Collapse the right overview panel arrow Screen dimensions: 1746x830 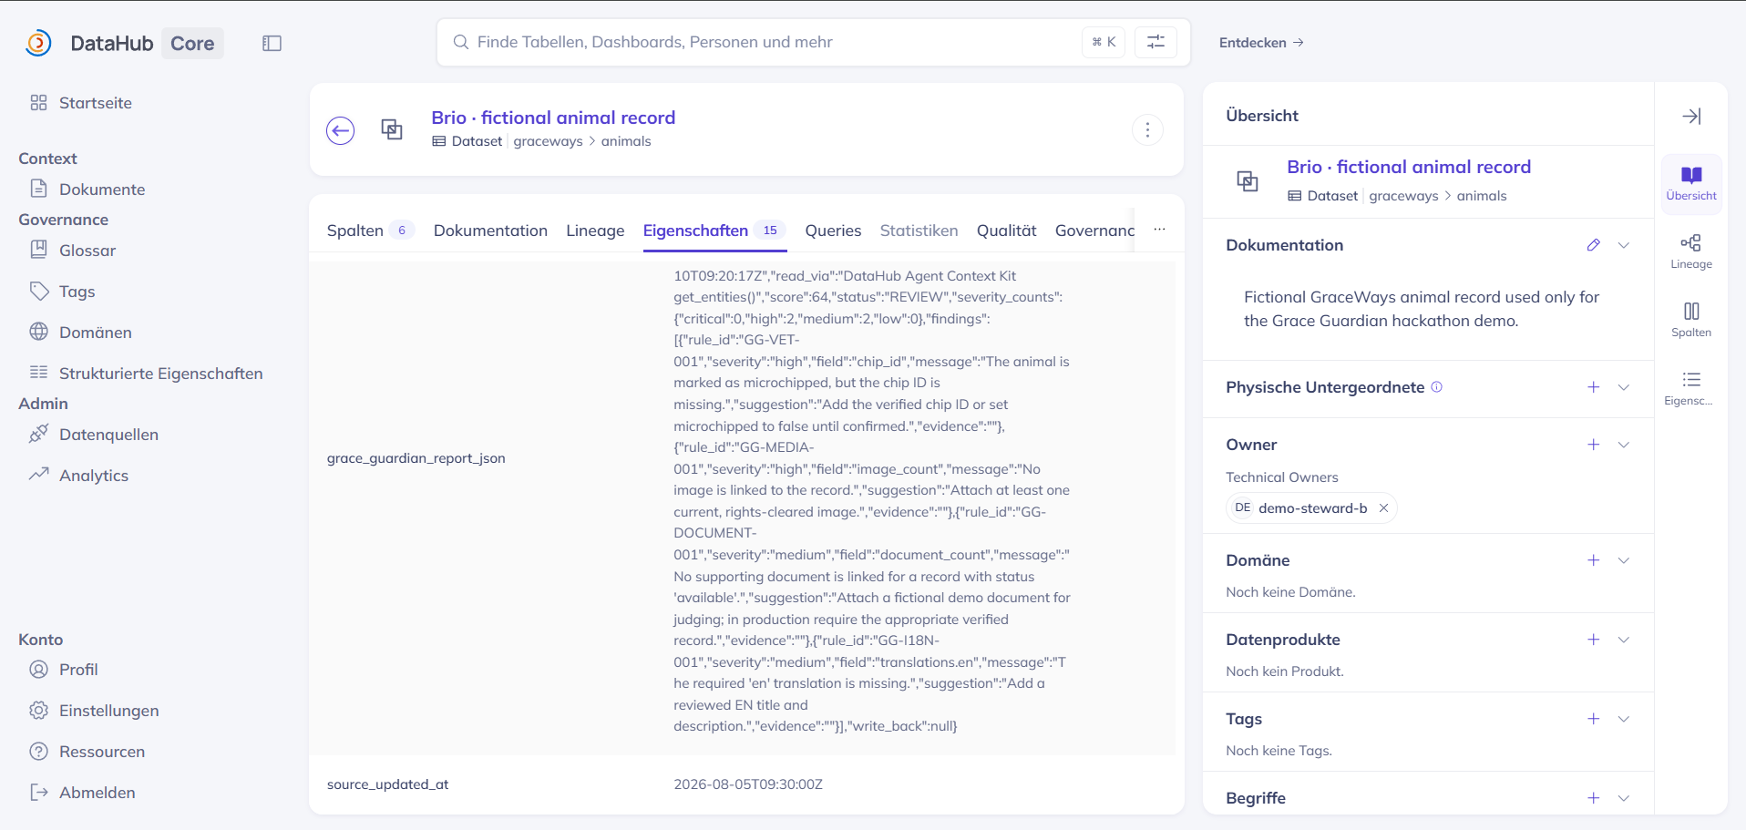click(1691, 116)
